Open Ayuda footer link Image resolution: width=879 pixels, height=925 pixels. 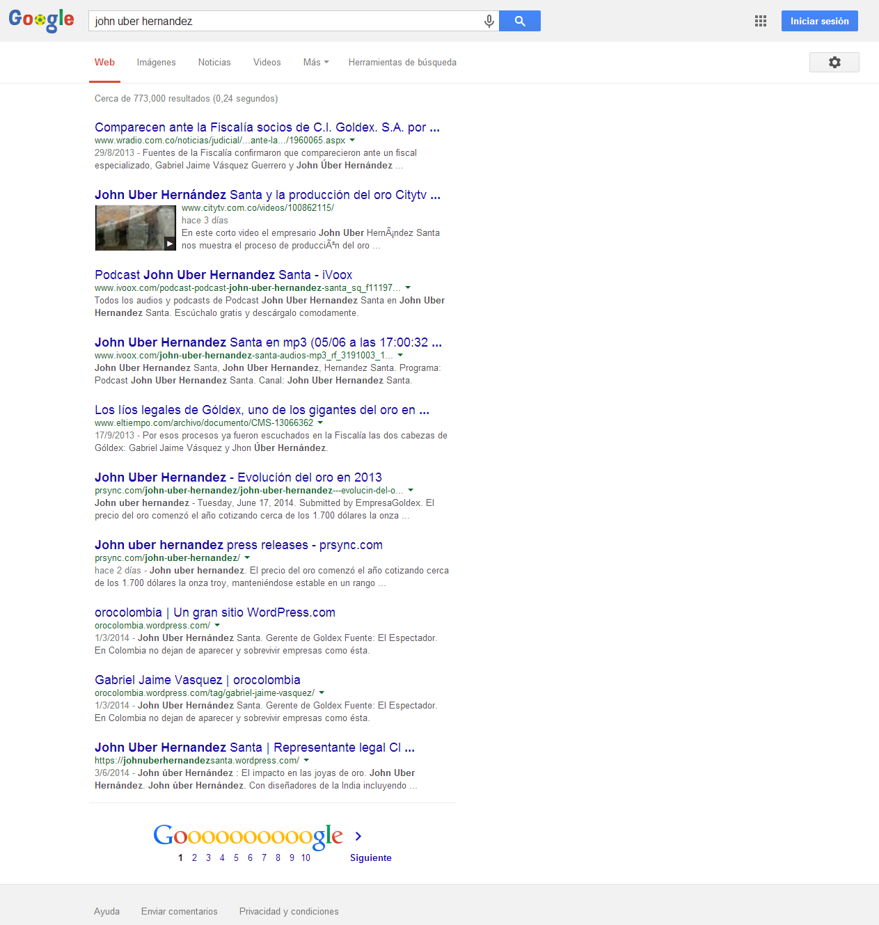click(x=106, y=911)
